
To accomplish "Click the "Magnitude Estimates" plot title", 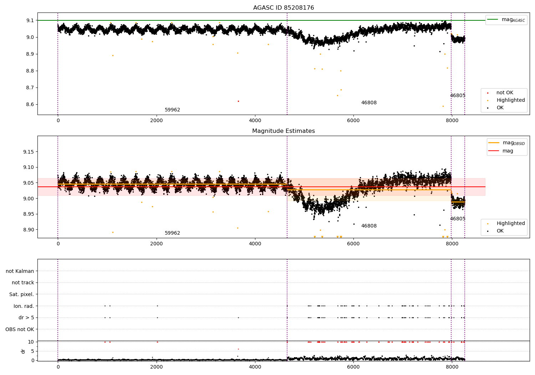I will [284, 131].
